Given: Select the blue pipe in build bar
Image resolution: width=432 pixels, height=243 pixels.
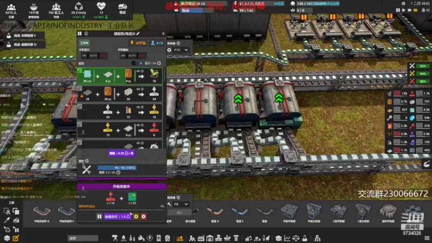Looking at the screenshot, I should click(239, 213).
